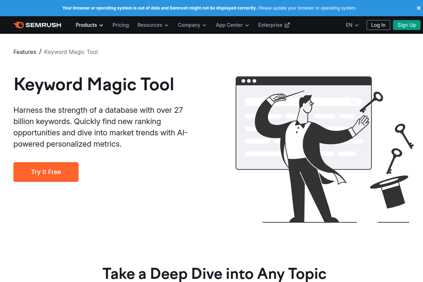Viewport: 423px width, 282px height.
Task: Open the Products dropdown menu
Action: pos(90,25)
